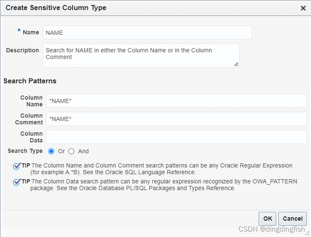Image resolution: width=311 pixels, height=237 pixels.
Task: Select the Or search type
Action: click(52, 151)
